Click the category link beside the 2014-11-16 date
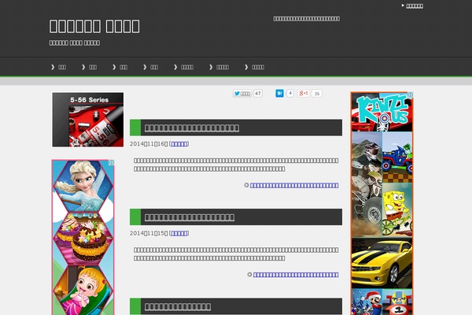This screenshot has width=472, height=315. pos(179,144)
